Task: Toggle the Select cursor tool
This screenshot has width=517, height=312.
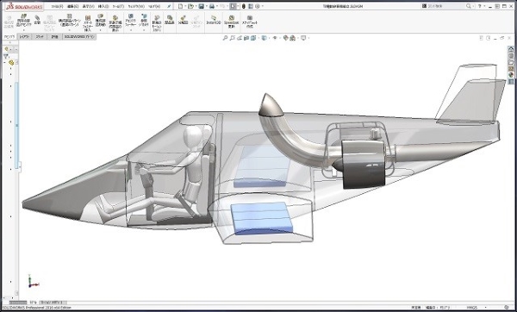Action: click(x=234, y=6)
